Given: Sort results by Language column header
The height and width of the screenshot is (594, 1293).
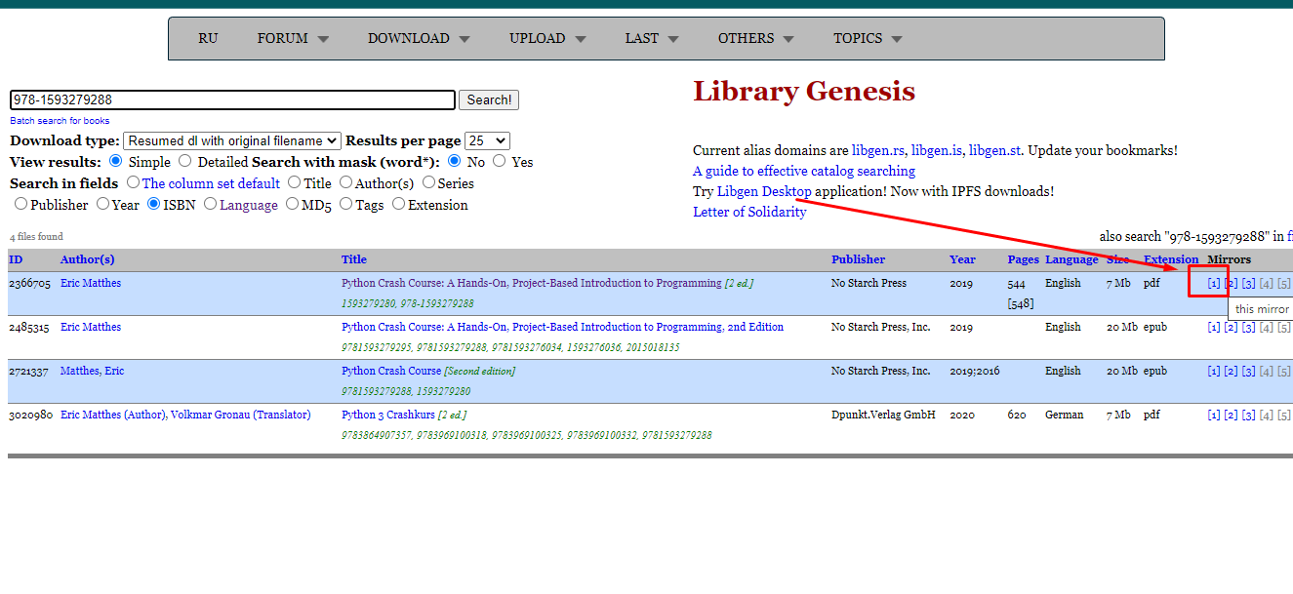Looking at the screenshot, I should coord(1071,259).
